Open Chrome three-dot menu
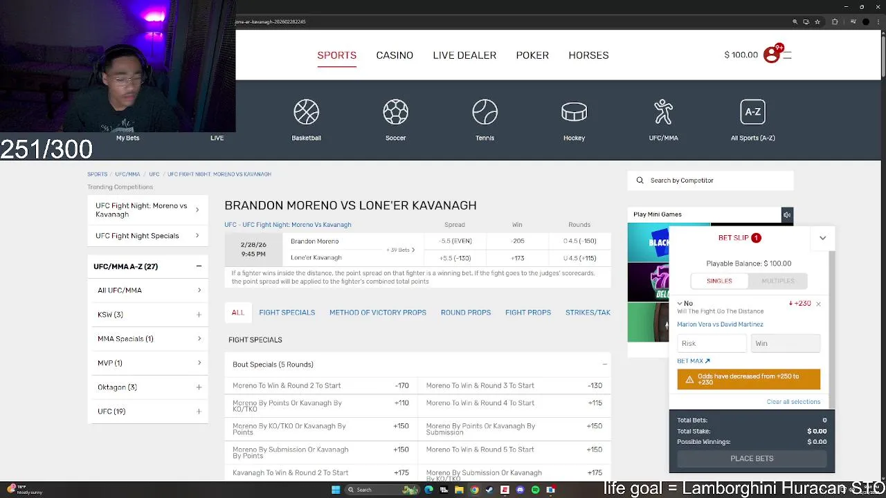The image size is (886, 498). [x=878, y=21]
